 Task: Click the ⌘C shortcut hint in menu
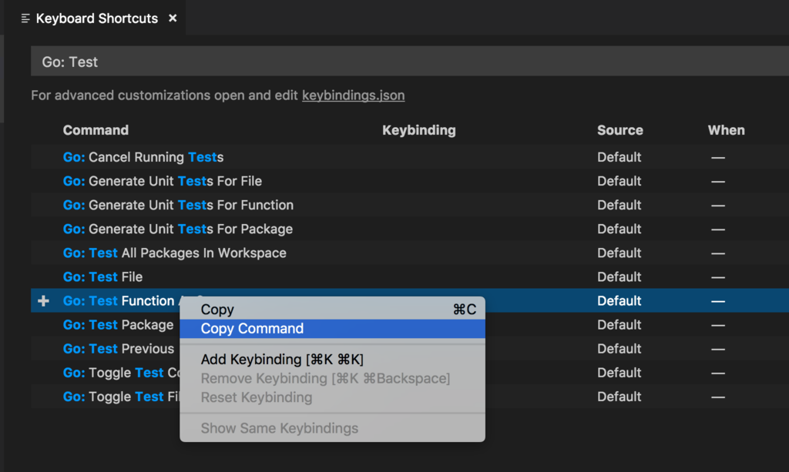[x=464, y=309]
